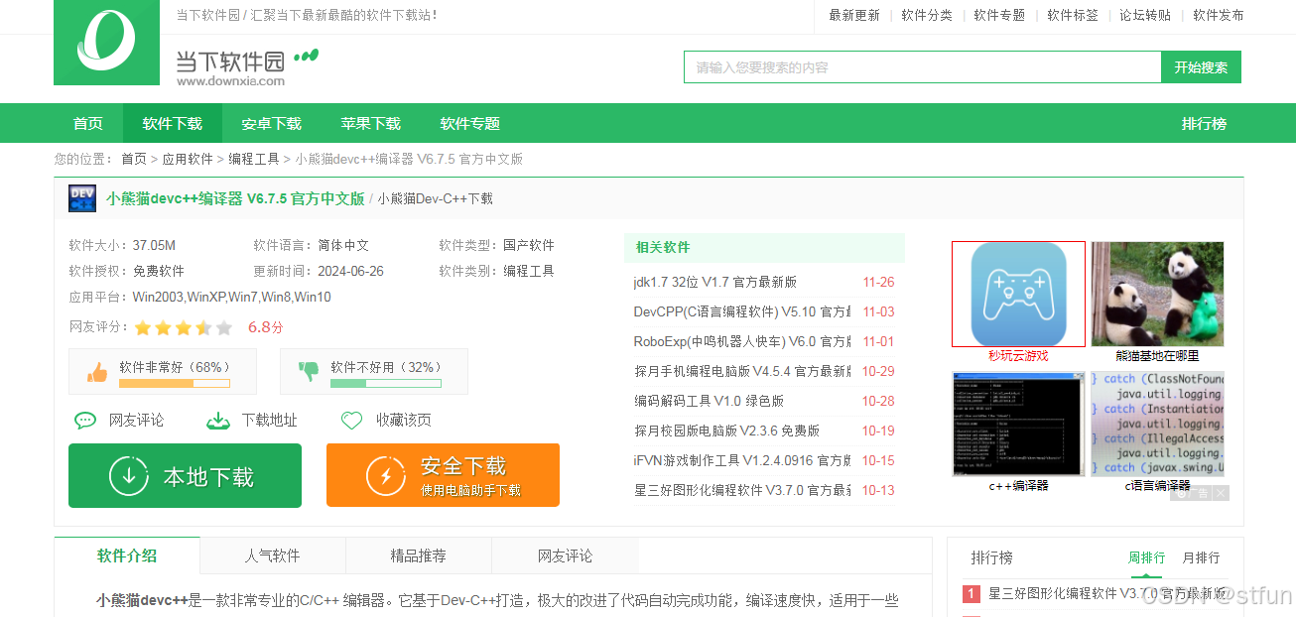Click the 网友评论 speech bubble icon
1296x617 pixels.
click(x=86, y=421)
